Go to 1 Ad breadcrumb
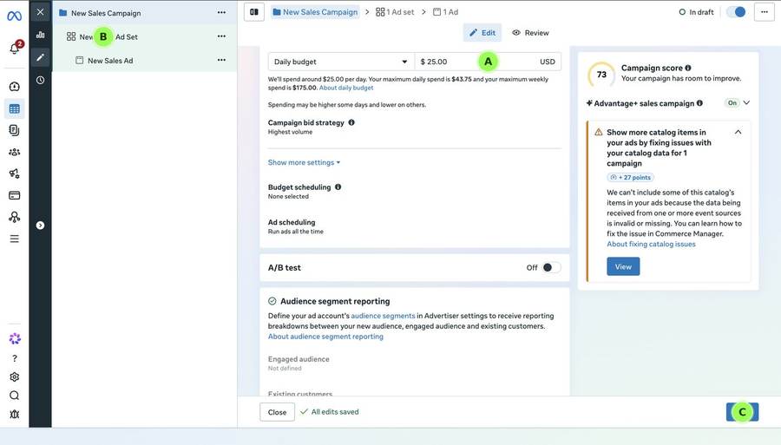This screenshot has height=445, width=781. click(x=445, y=12)
